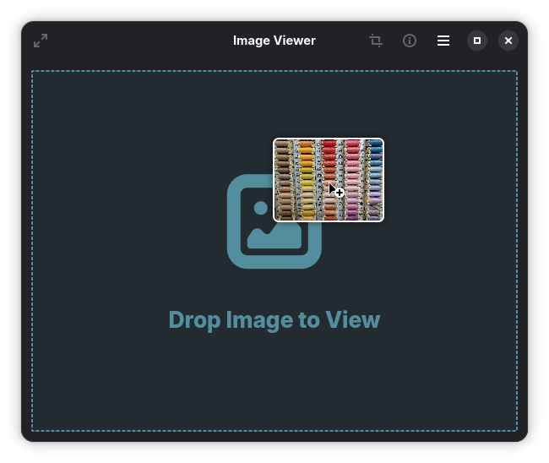Screen dimensions: 549x463
Task: Click the plus badge beside the cursor
Action: pyautogui.click(x=340, y=193)
